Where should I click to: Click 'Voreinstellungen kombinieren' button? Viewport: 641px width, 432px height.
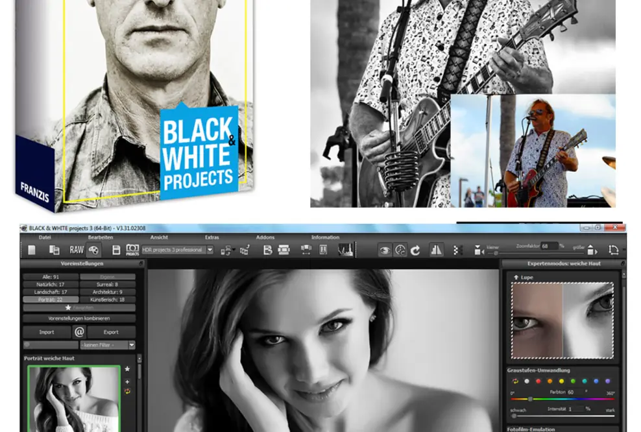click(x=79, y=318)
